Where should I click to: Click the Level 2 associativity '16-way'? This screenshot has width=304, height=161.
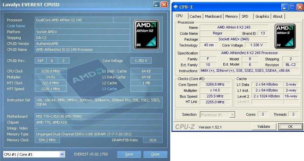coord(291,96)
